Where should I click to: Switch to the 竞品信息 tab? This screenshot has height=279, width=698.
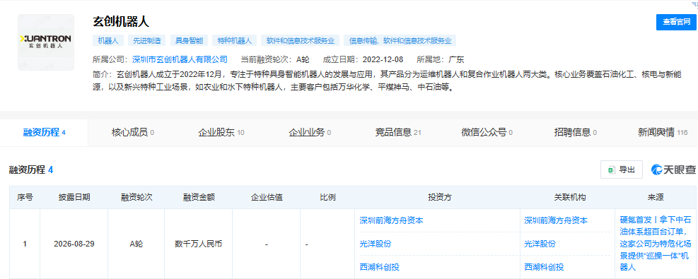pyautogui.click(x=398, y=132)
